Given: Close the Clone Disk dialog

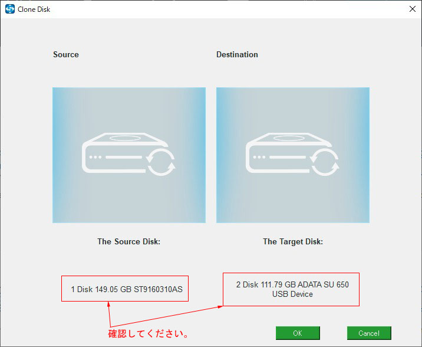Looking at the screenshot, I should point(413,9).
